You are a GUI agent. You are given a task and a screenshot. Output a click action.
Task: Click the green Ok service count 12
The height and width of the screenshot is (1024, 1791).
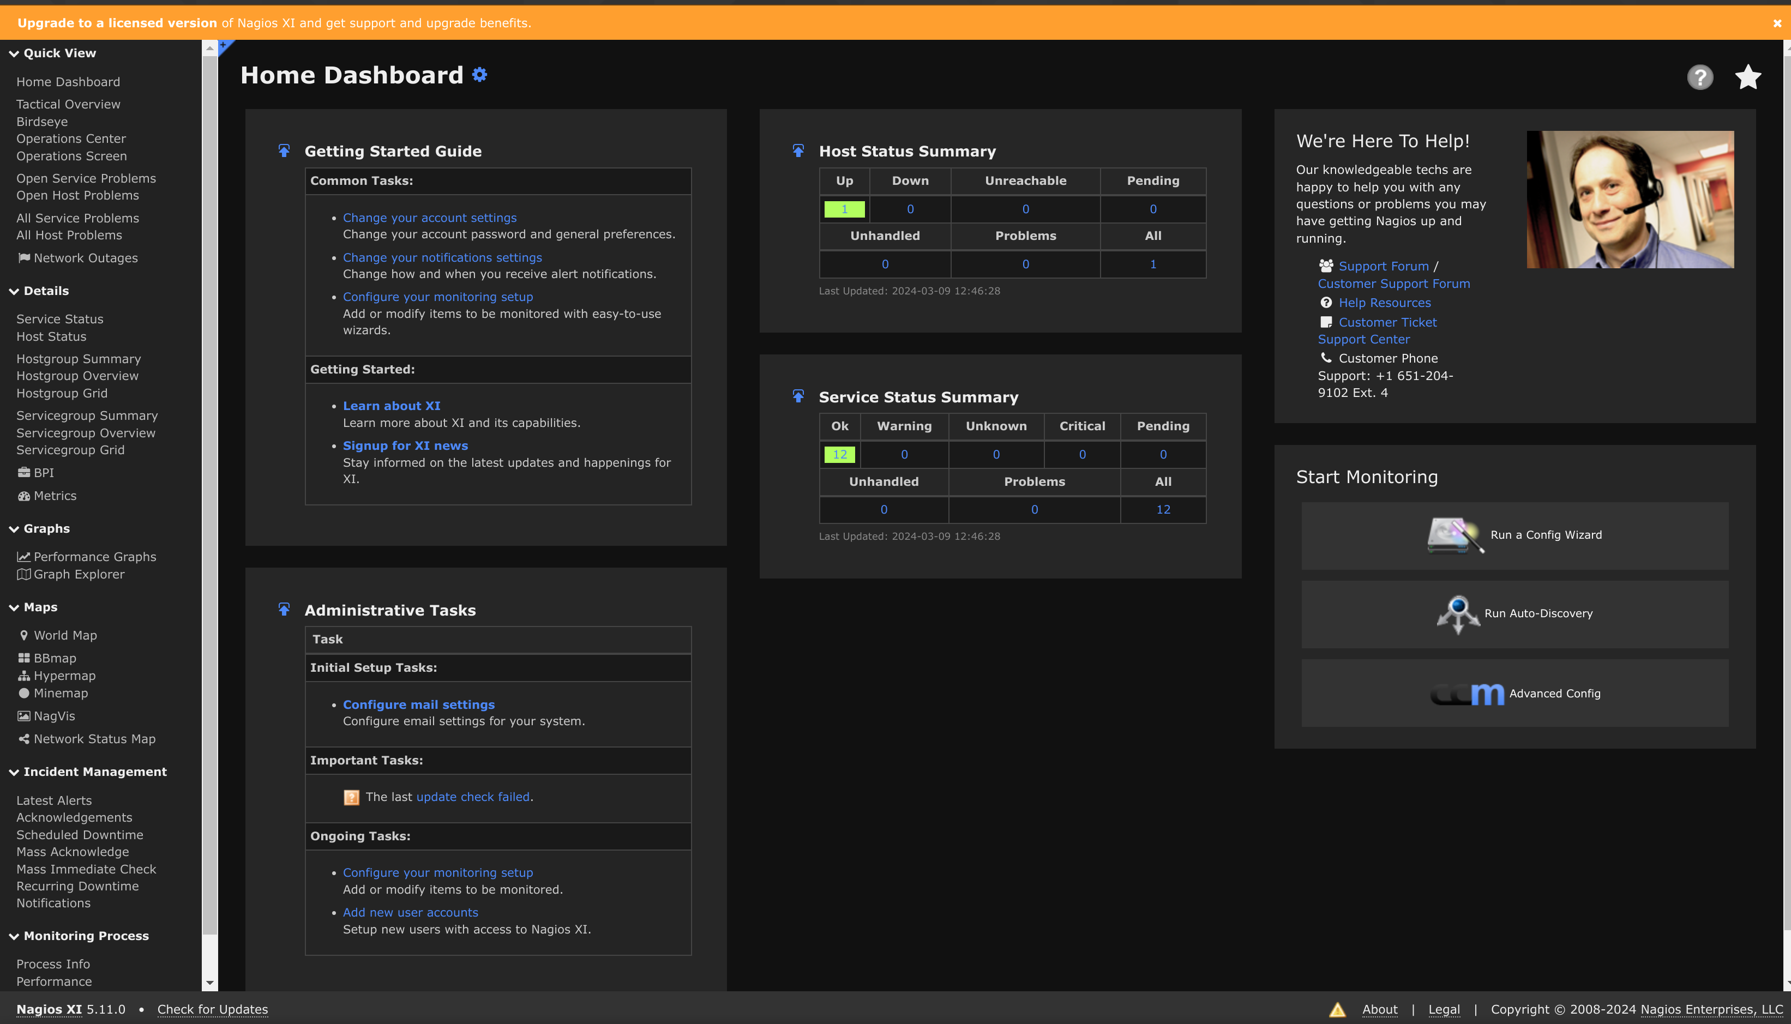point(839,454)
